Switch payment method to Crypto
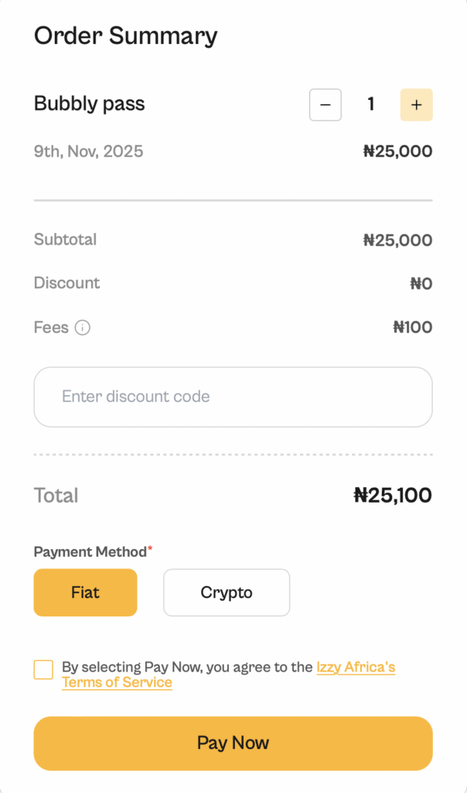467x793 pixels. (227, 592)
